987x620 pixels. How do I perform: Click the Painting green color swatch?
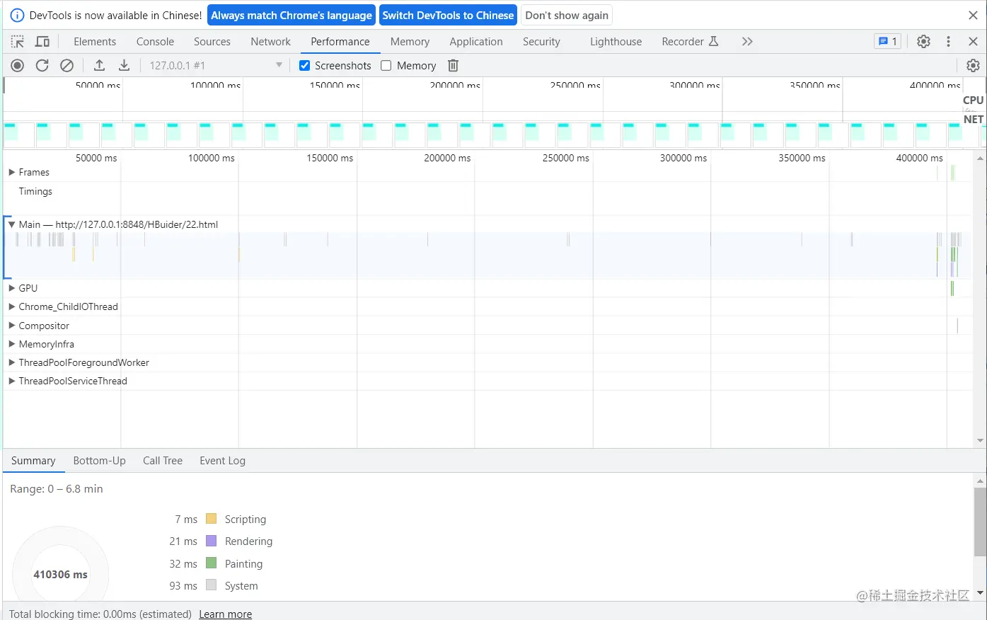pyautogui.click(x=211, y=563)
